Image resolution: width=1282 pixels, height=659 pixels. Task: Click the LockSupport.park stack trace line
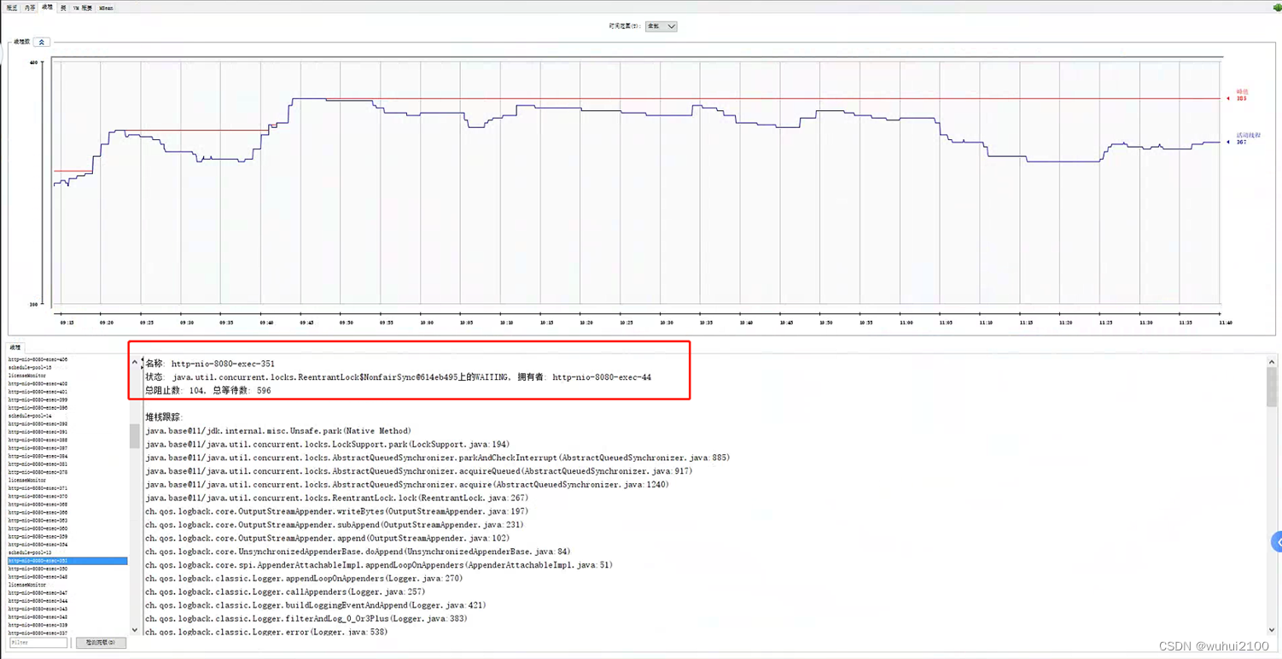tap(327, 445)
